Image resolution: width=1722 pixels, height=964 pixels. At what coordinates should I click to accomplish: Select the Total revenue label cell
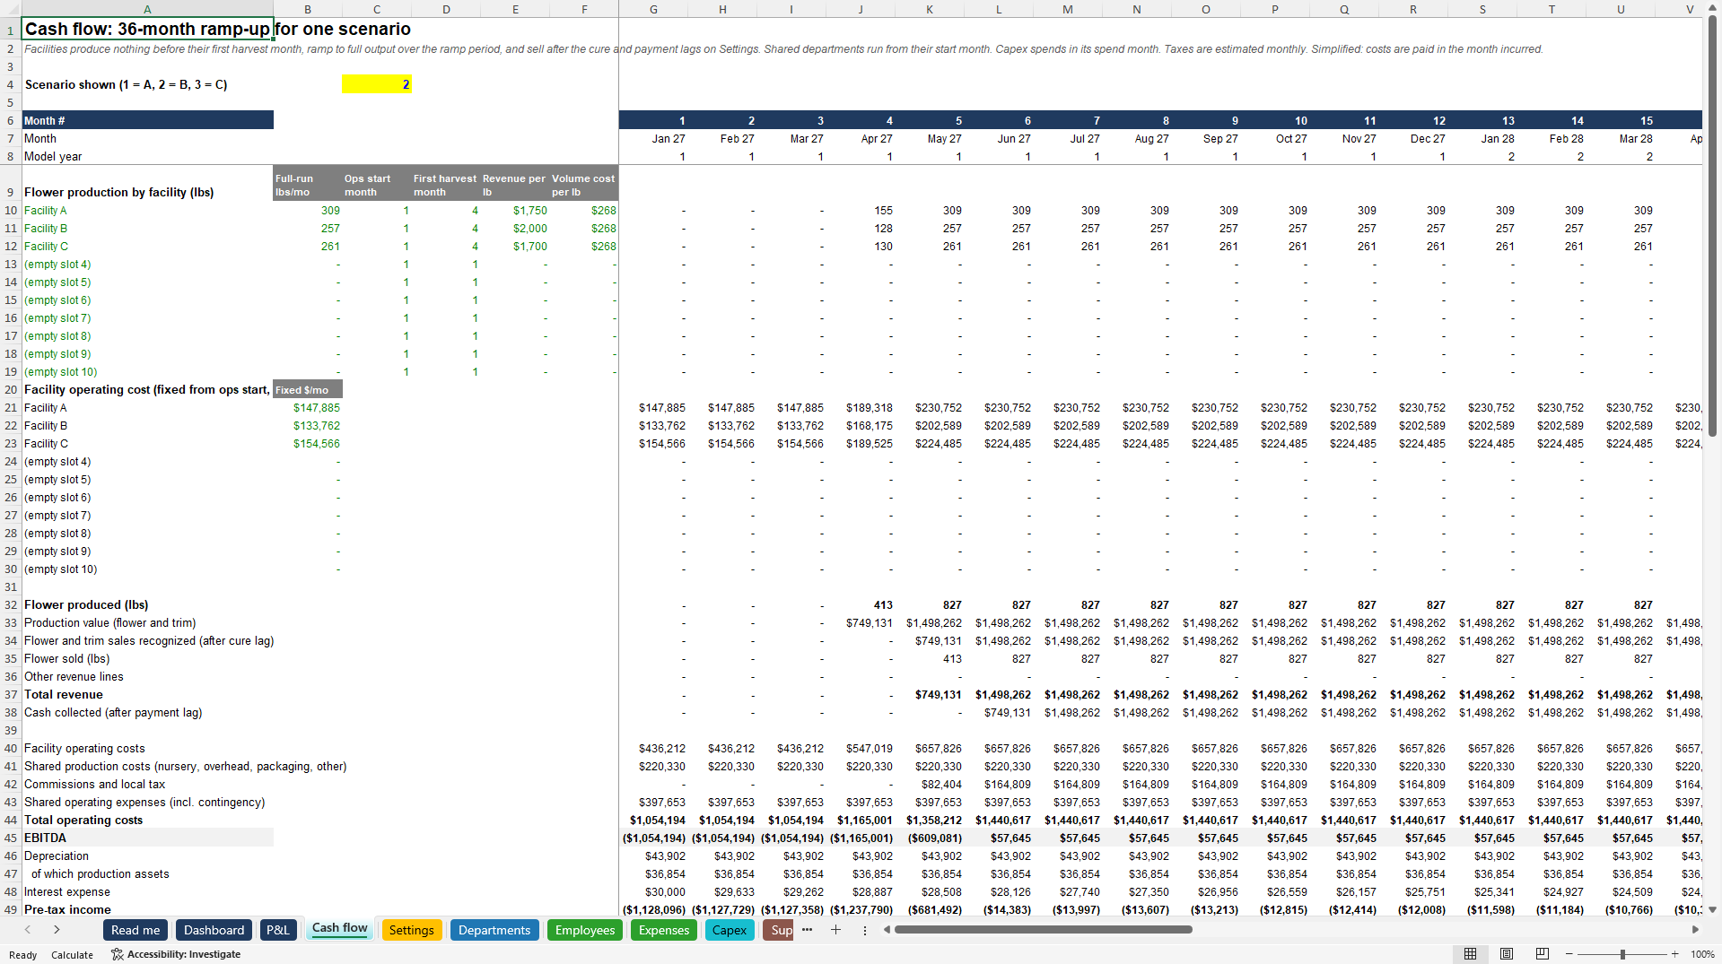[x=147, y=694]
